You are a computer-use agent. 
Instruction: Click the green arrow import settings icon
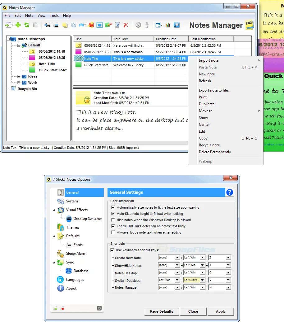click(55, 308)
